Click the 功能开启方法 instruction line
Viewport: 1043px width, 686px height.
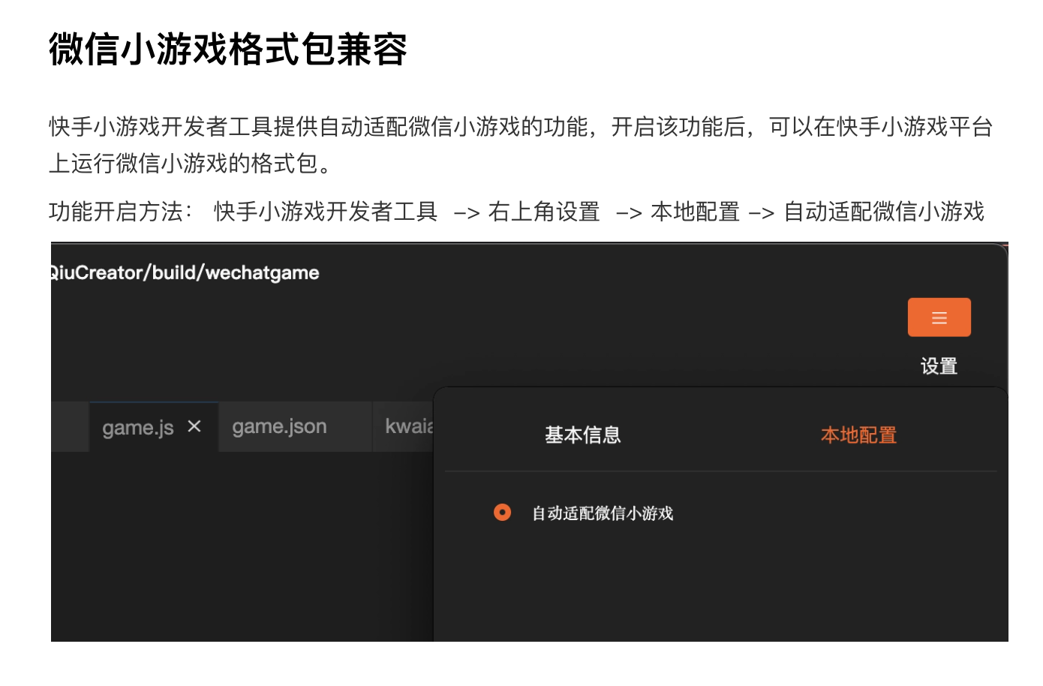point(516,212)
